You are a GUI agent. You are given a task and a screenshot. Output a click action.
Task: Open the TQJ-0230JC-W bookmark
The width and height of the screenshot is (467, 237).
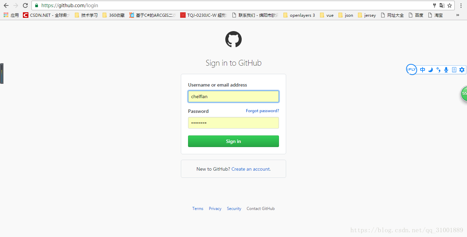pos(203,15)
